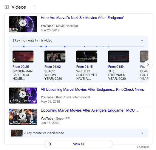This screenshot has width=156, height=150.
Task: Click the first dot on key moments timeline
Action: point(24,46)
